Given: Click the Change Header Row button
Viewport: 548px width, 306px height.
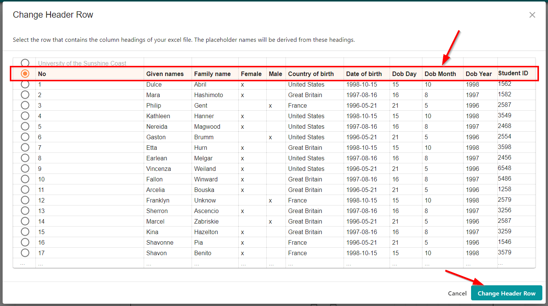Looking at the screenshot, I should tap(506, 293).
